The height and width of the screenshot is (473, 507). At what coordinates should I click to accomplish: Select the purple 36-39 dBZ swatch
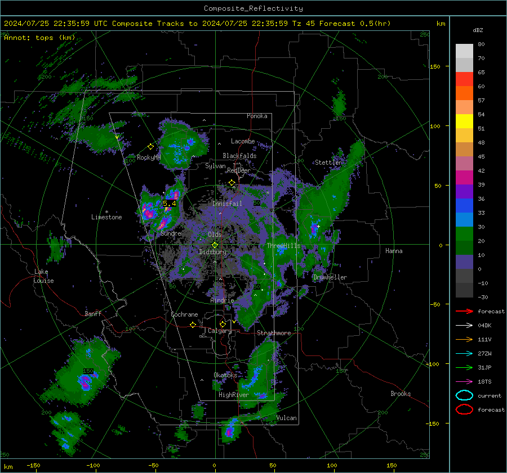[x=464, y=192]
